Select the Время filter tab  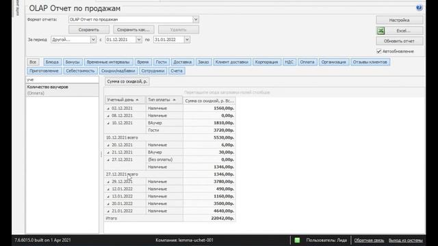143,62
